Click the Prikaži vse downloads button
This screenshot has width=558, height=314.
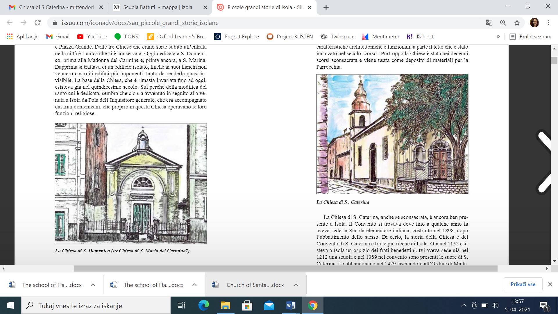(523, 284)
